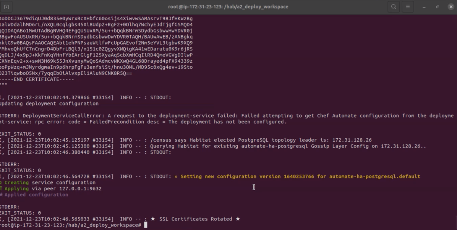
Task: Click the 'DeploymentServiceCallError' error text
Action: [x=62, y=116]
